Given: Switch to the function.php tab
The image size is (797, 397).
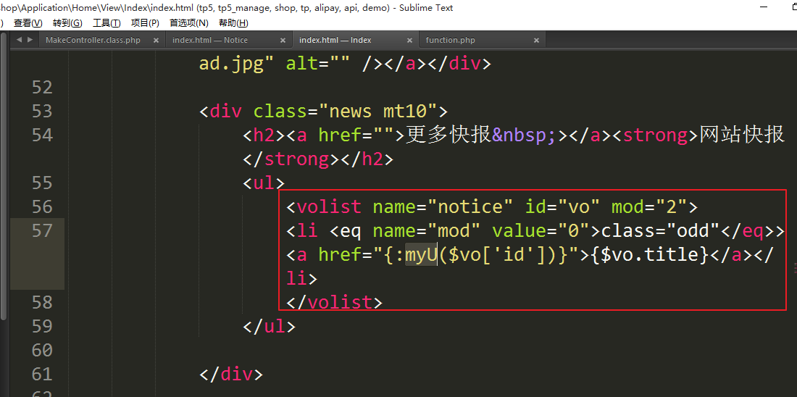Looking at the screenshot, I should 451,41.
